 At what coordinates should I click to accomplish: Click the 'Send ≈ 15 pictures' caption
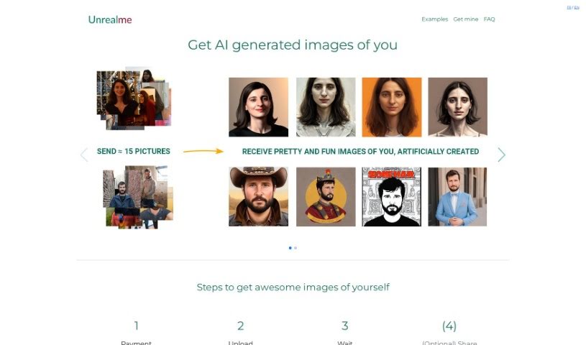[134, 152]
